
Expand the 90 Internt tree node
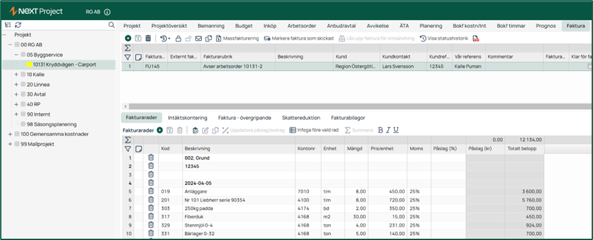[x=16, y=114]
